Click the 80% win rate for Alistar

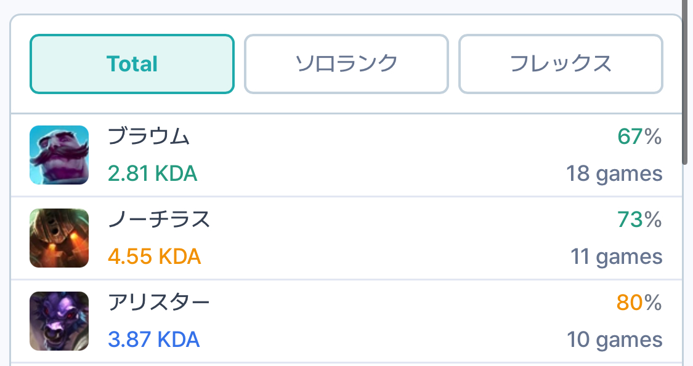pos(639,303)
